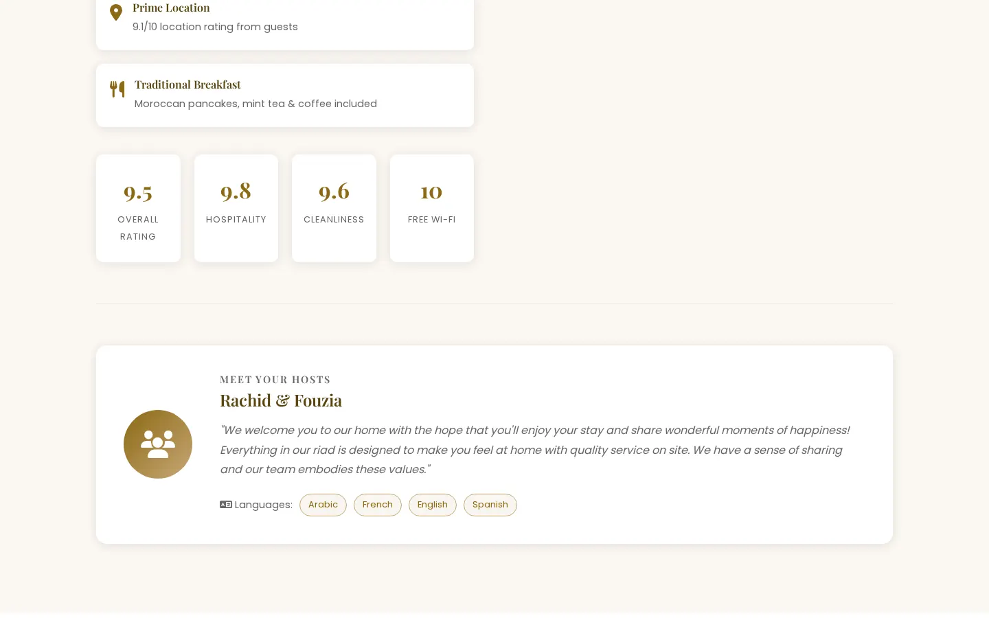
Task: Click the fork and knife breakfast icon
Action: 117,89
